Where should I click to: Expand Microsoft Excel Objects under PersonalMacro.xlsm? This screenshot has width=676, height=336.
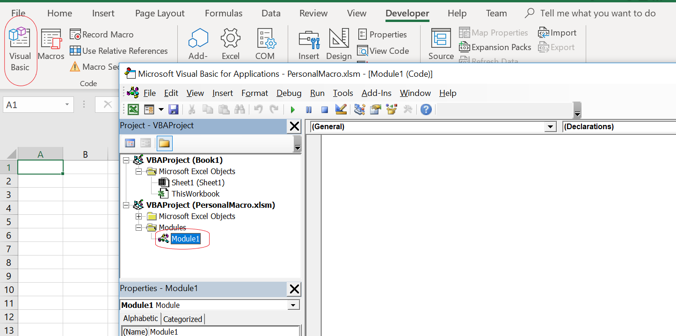pos(138,216)
